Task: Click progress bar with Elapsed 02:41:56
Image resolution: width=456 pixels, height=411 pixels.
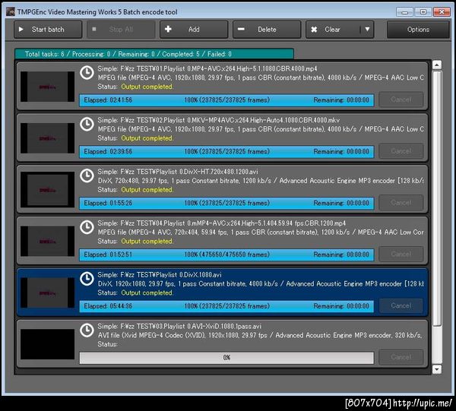Action: click(x=226, y=100)
